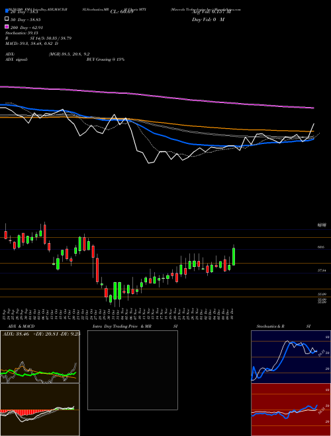Click the 57.84 price axis label
331x436 pixels.
(x=322, y=270)
